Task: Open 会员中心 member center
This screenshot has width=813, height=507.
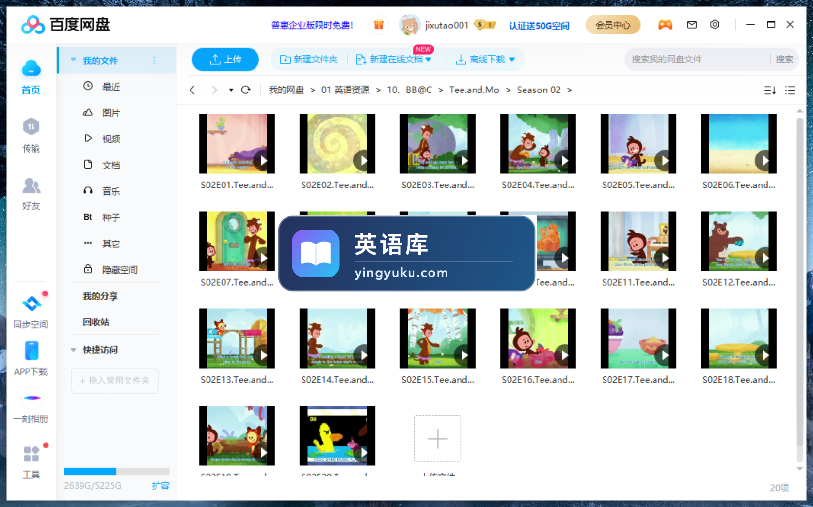Action: [613, 25]
